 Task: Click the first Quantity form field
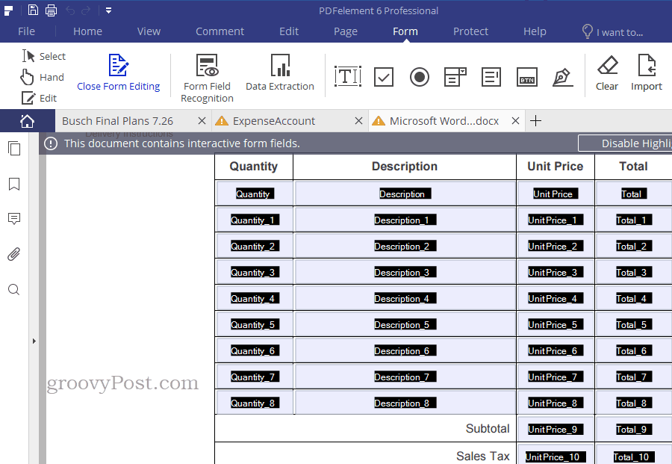[x=255, y=194]
